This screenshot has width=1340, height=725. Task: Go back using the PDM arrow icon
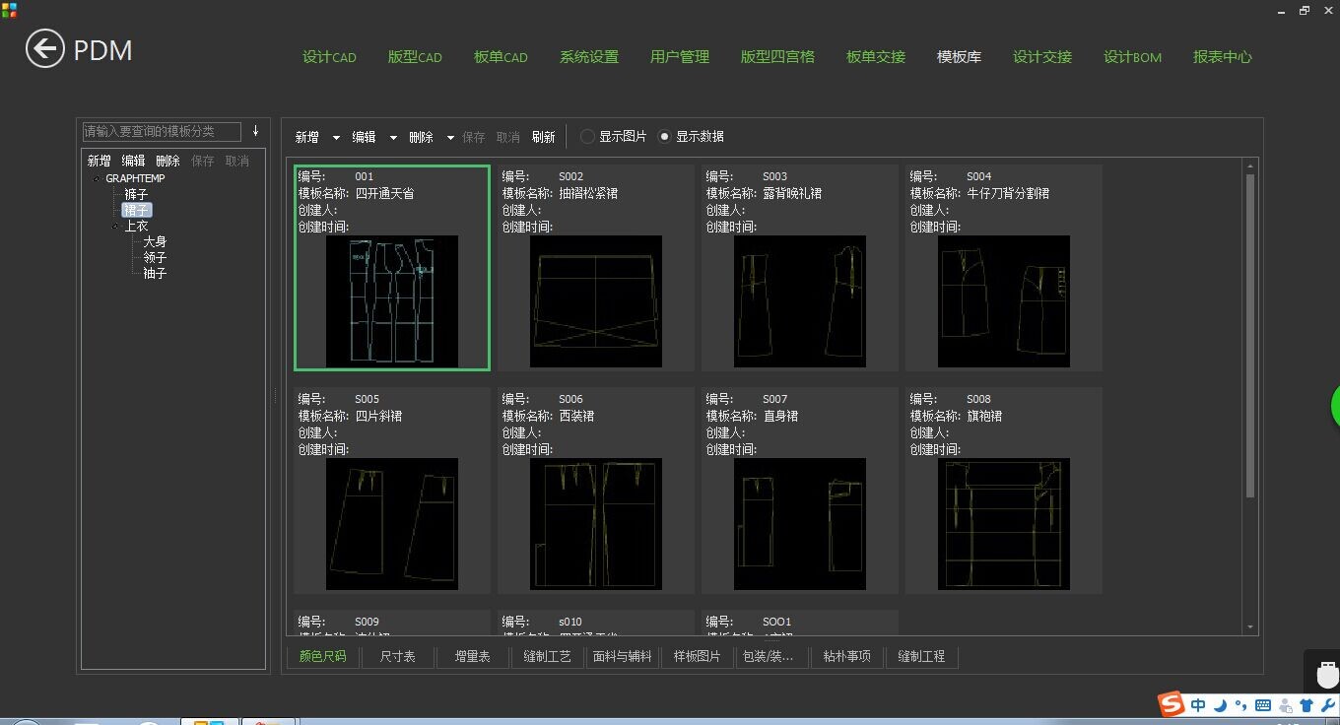(x=45, y=48)
